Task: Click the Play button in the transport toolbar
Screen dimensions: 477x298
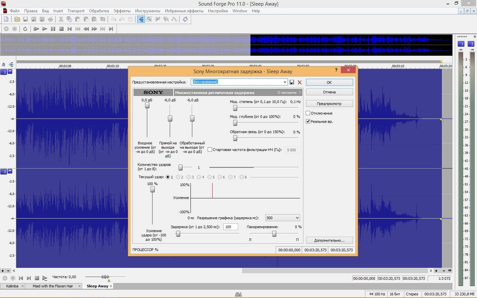Action: click(x=45, y=29)
